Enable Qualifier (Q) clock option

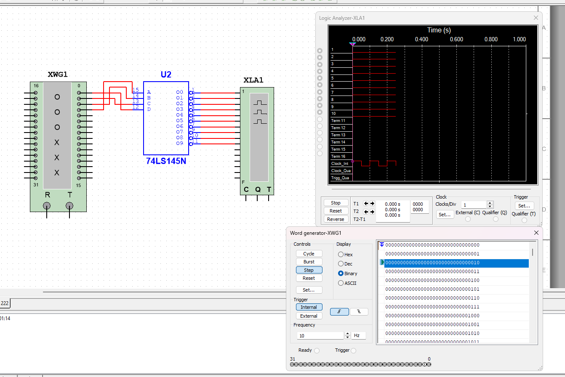496,219
